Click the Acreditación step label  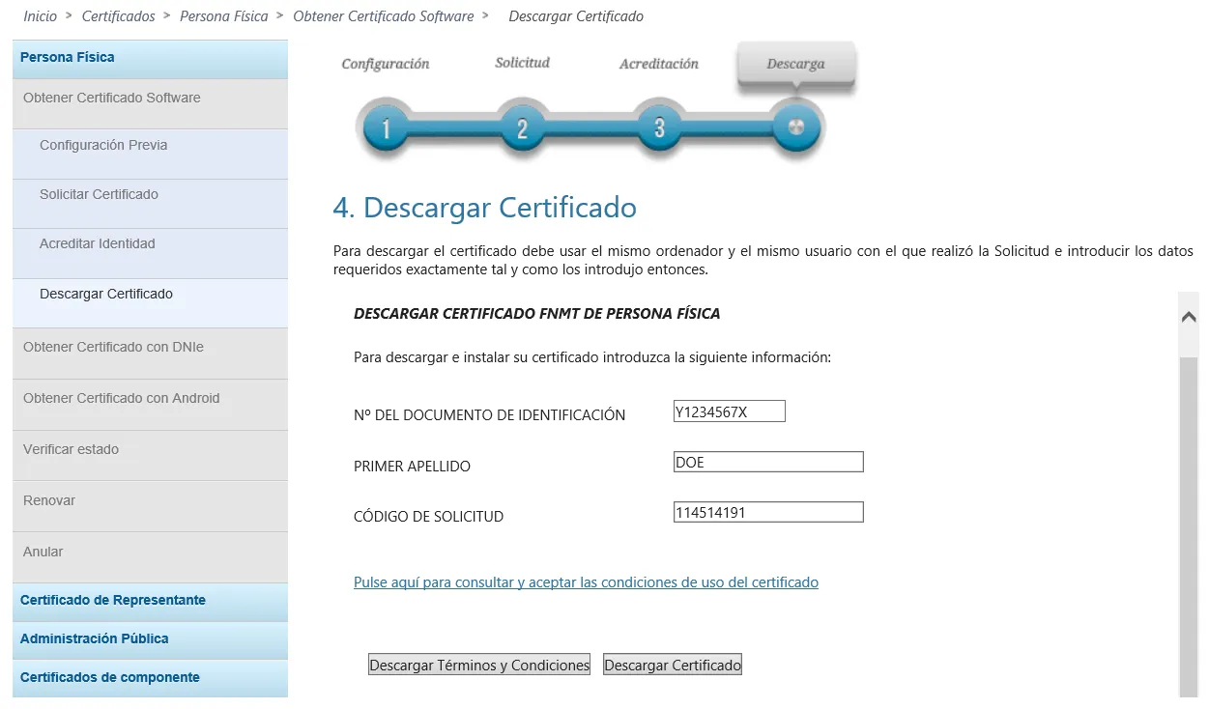tap(659, 64)
